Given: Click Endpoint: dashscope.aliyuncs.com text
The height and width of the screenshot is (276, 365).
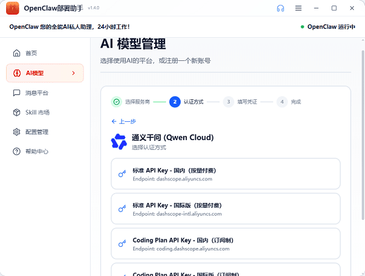Looking at the screenshot, I should tap(173, 179).
